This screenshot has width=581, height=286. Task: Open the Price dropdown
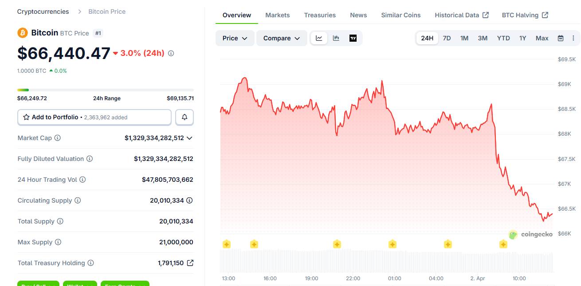(235, 38)
